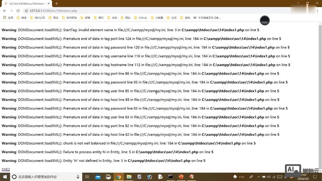Open the notification center icon
This screenshot has width=322, height=181.
pyautogui.click(x=315, y=177)
